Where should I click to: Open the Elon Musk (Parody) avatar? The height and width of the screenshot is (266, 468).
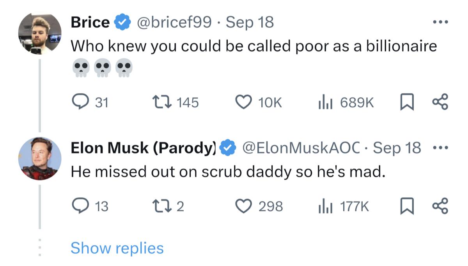pos(40,159)
